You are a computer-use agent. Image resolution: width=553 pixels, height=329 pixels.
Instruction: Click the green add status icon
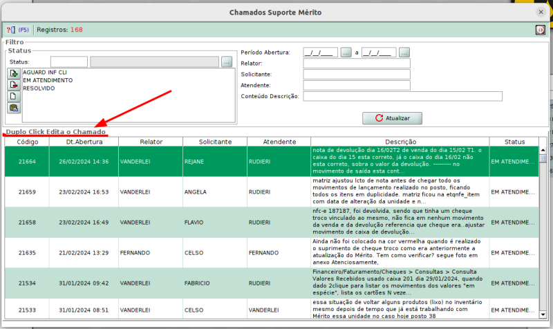click(x=14, y=74)
